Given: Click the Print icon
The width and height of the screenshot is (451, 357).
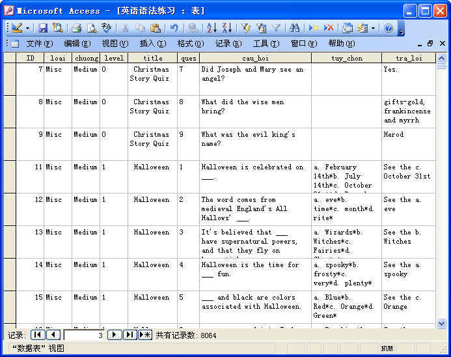Looking at the screenshot, I should [x=77, y=28].
